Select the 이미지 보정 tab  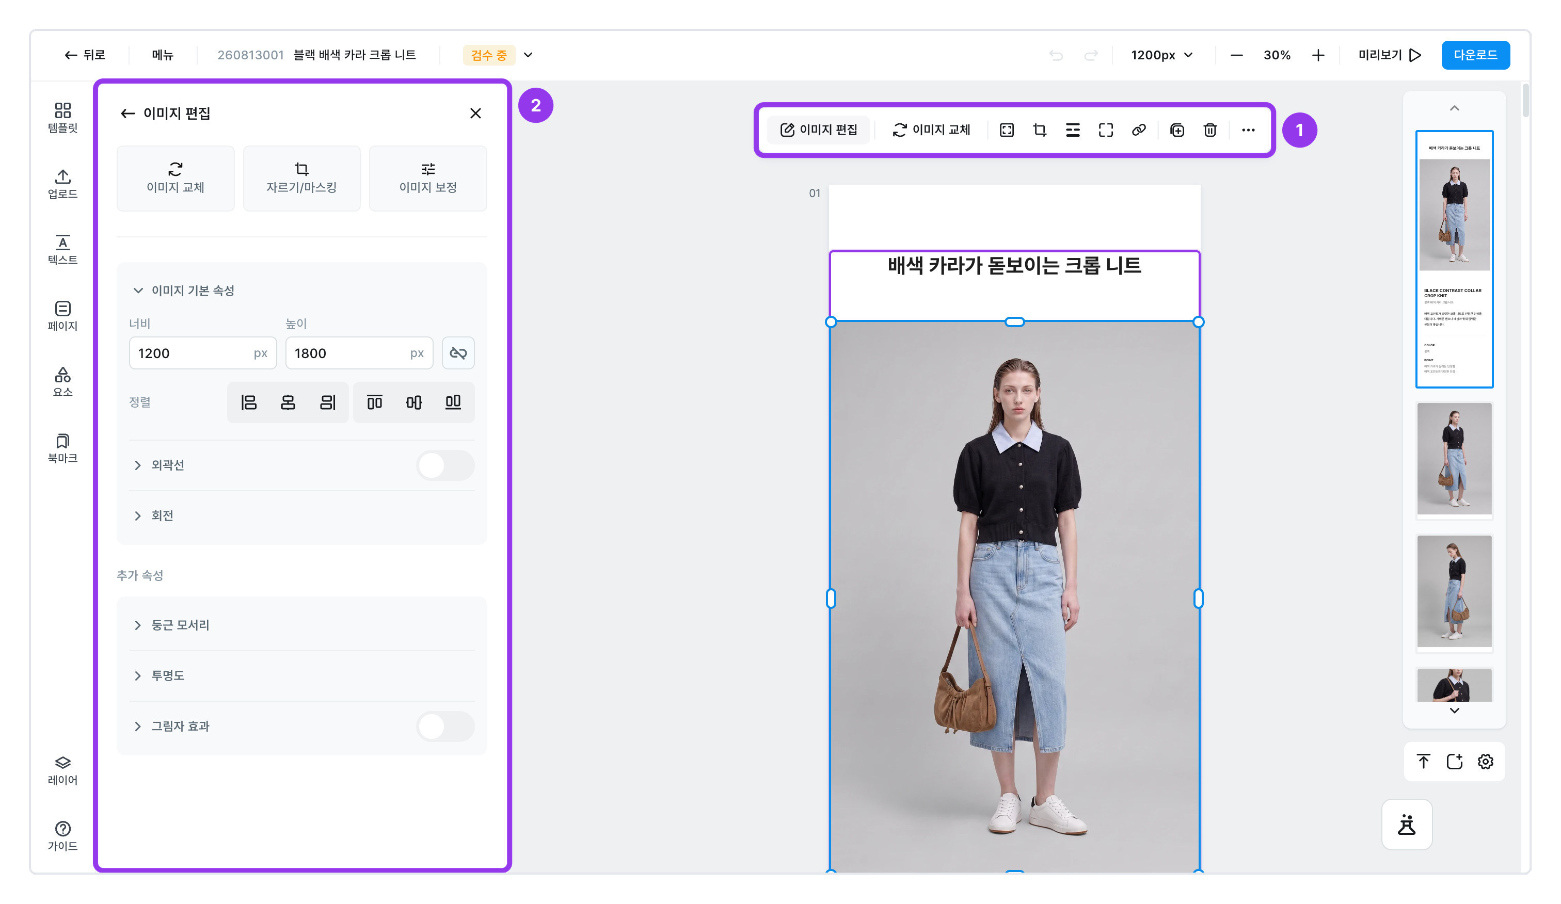pos(428,179)
